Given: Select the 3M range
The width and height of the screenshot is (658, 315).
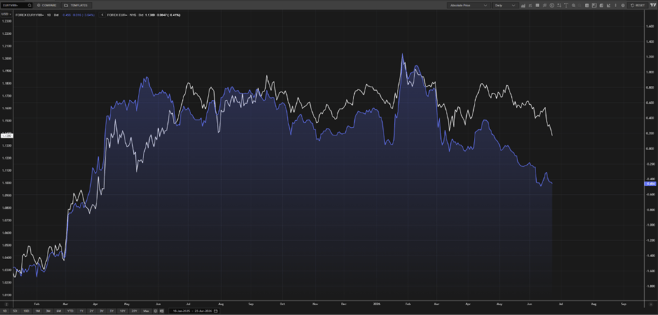Looking at the screenshot, I should [x=48, y=312].
